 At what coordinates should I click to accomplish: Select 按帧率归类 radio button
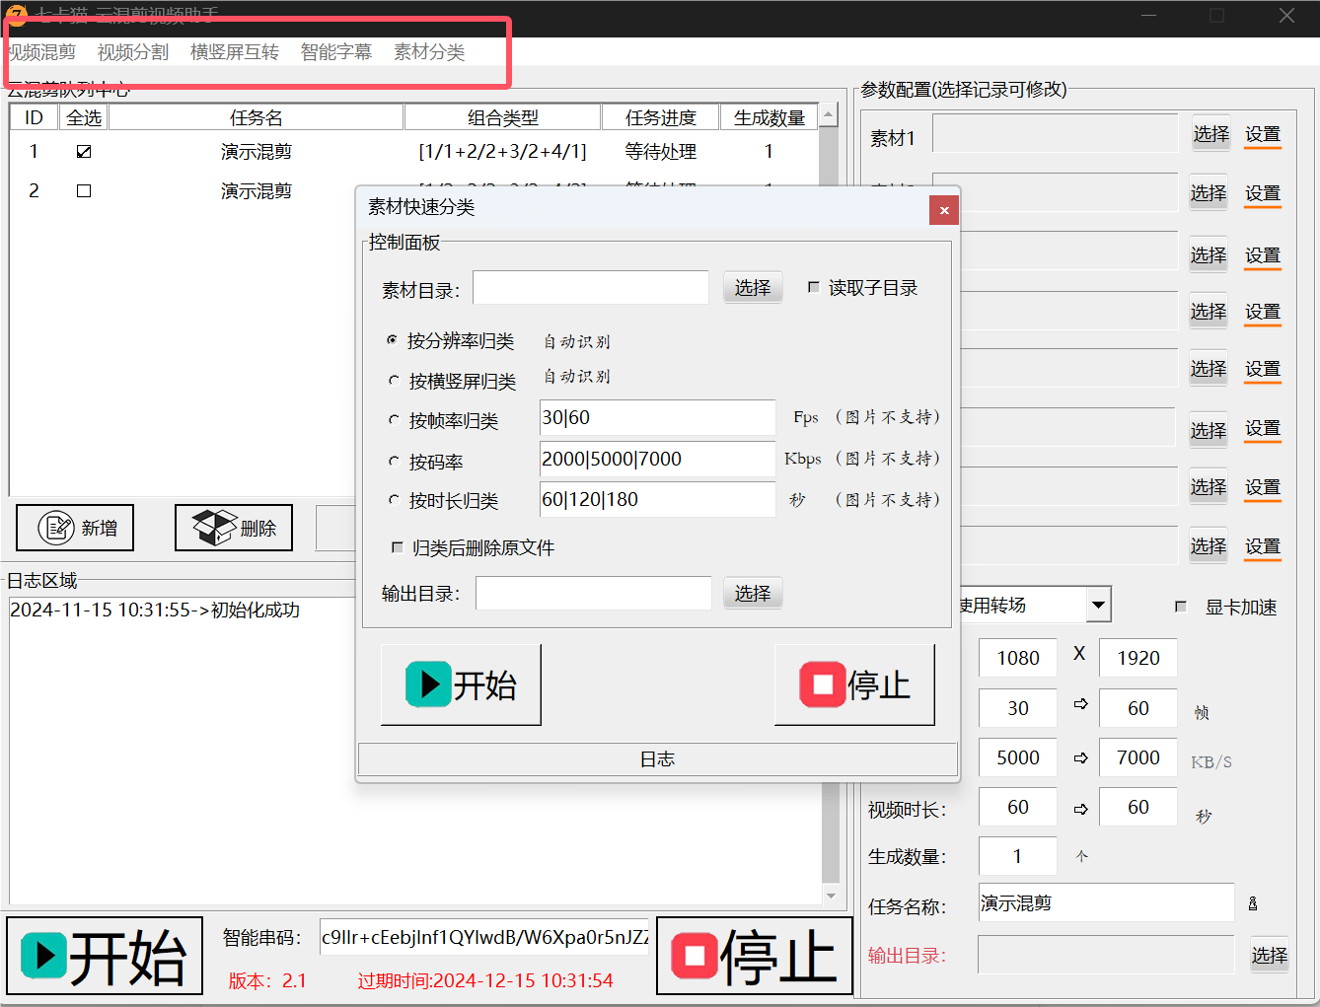[394, 420]
